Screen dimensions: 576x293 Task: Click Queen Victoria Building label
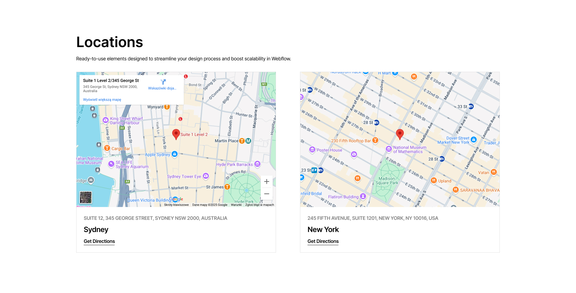tap(149, 200)
